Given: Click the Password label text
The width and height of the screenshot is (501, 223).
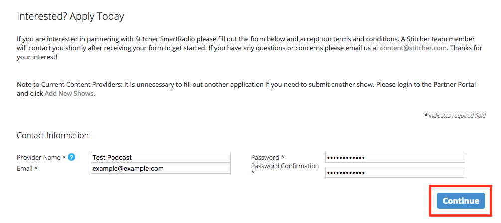Looking at the screenshot, I should [268, 157].
